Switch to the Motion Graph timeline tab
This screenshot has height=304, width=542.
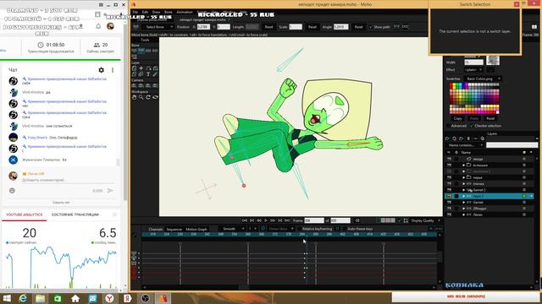(196, 229)
